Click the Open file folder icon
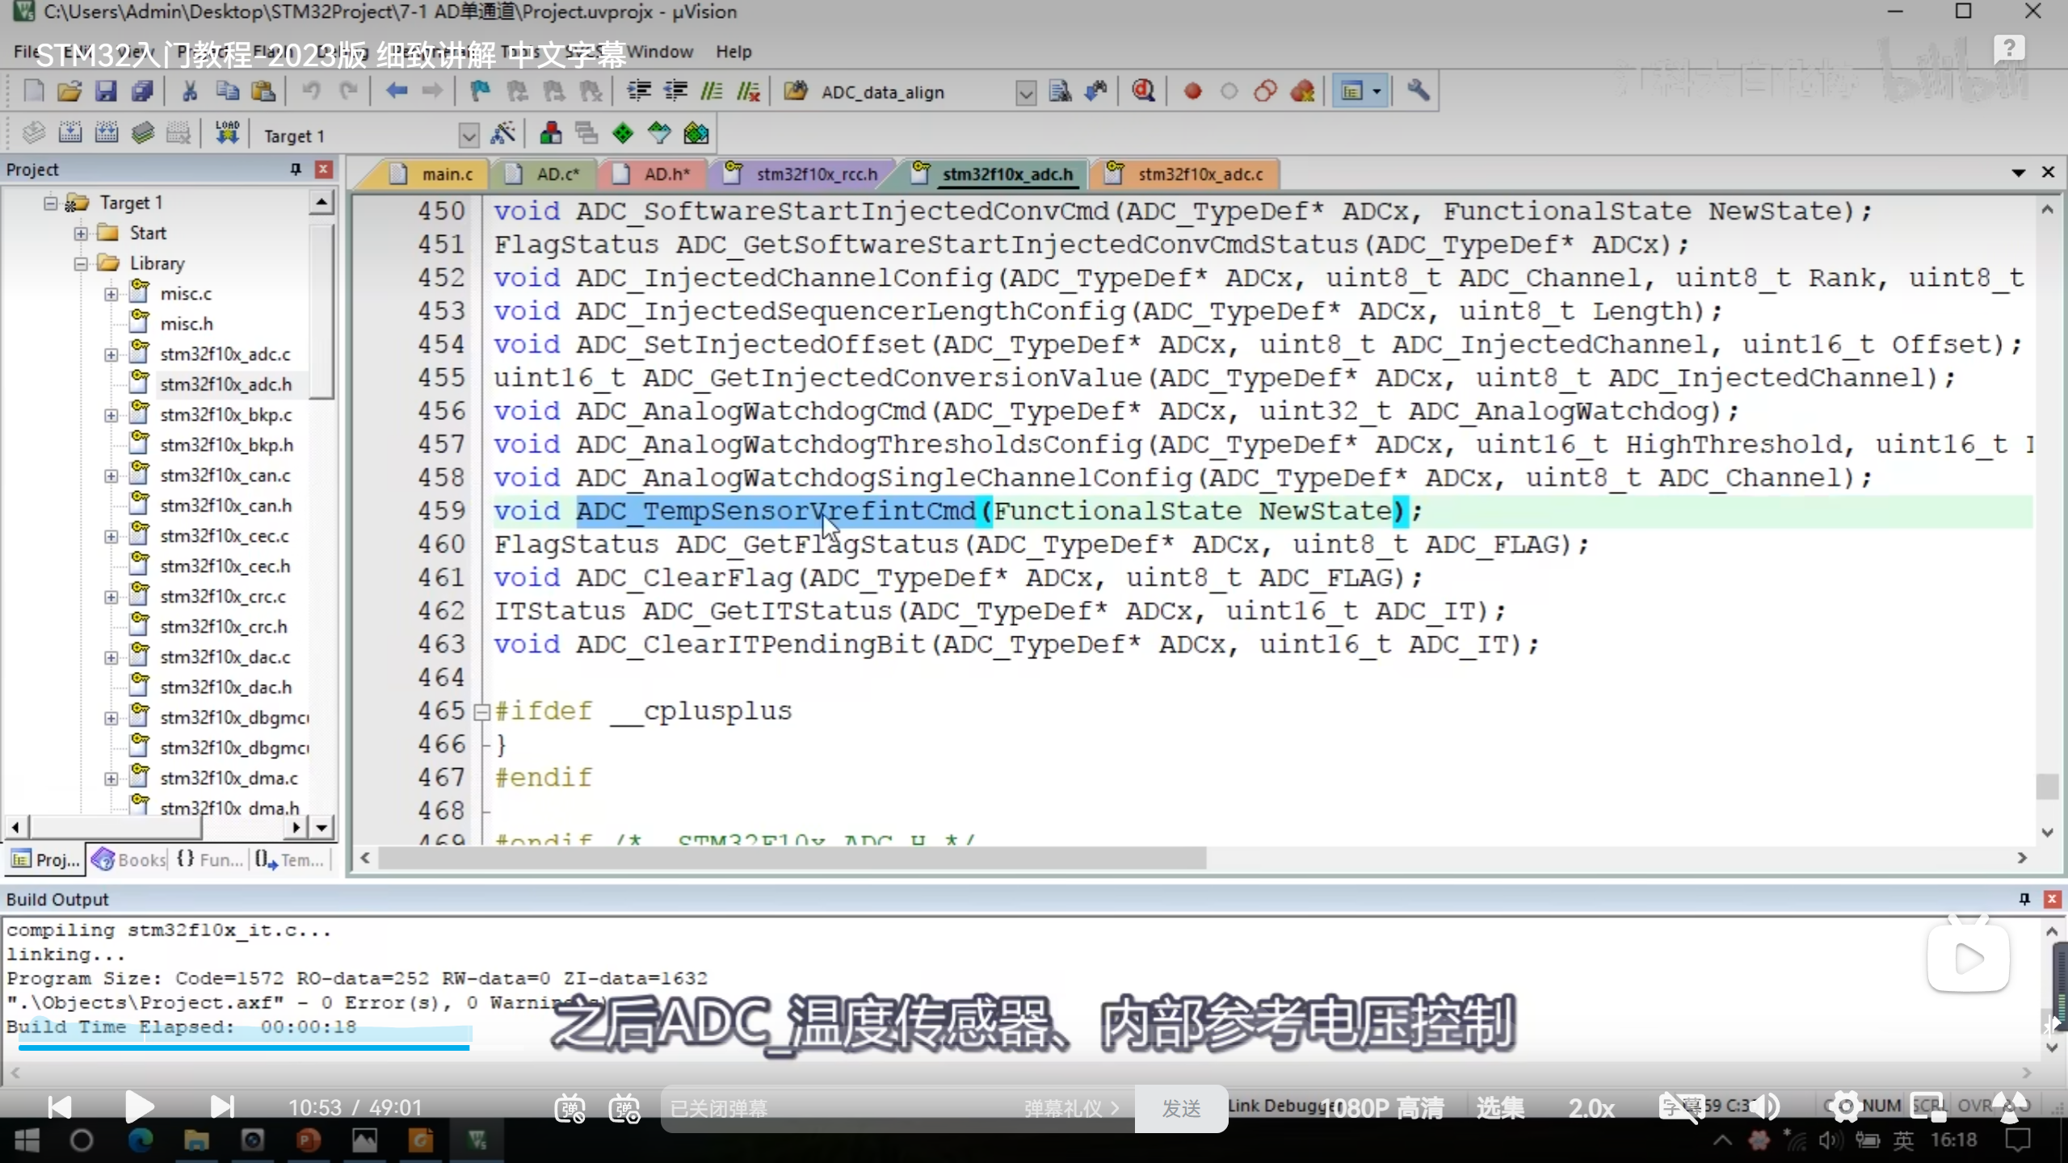The height and width of the screenshot is (1163, 2068). click(x=69, y=90)
